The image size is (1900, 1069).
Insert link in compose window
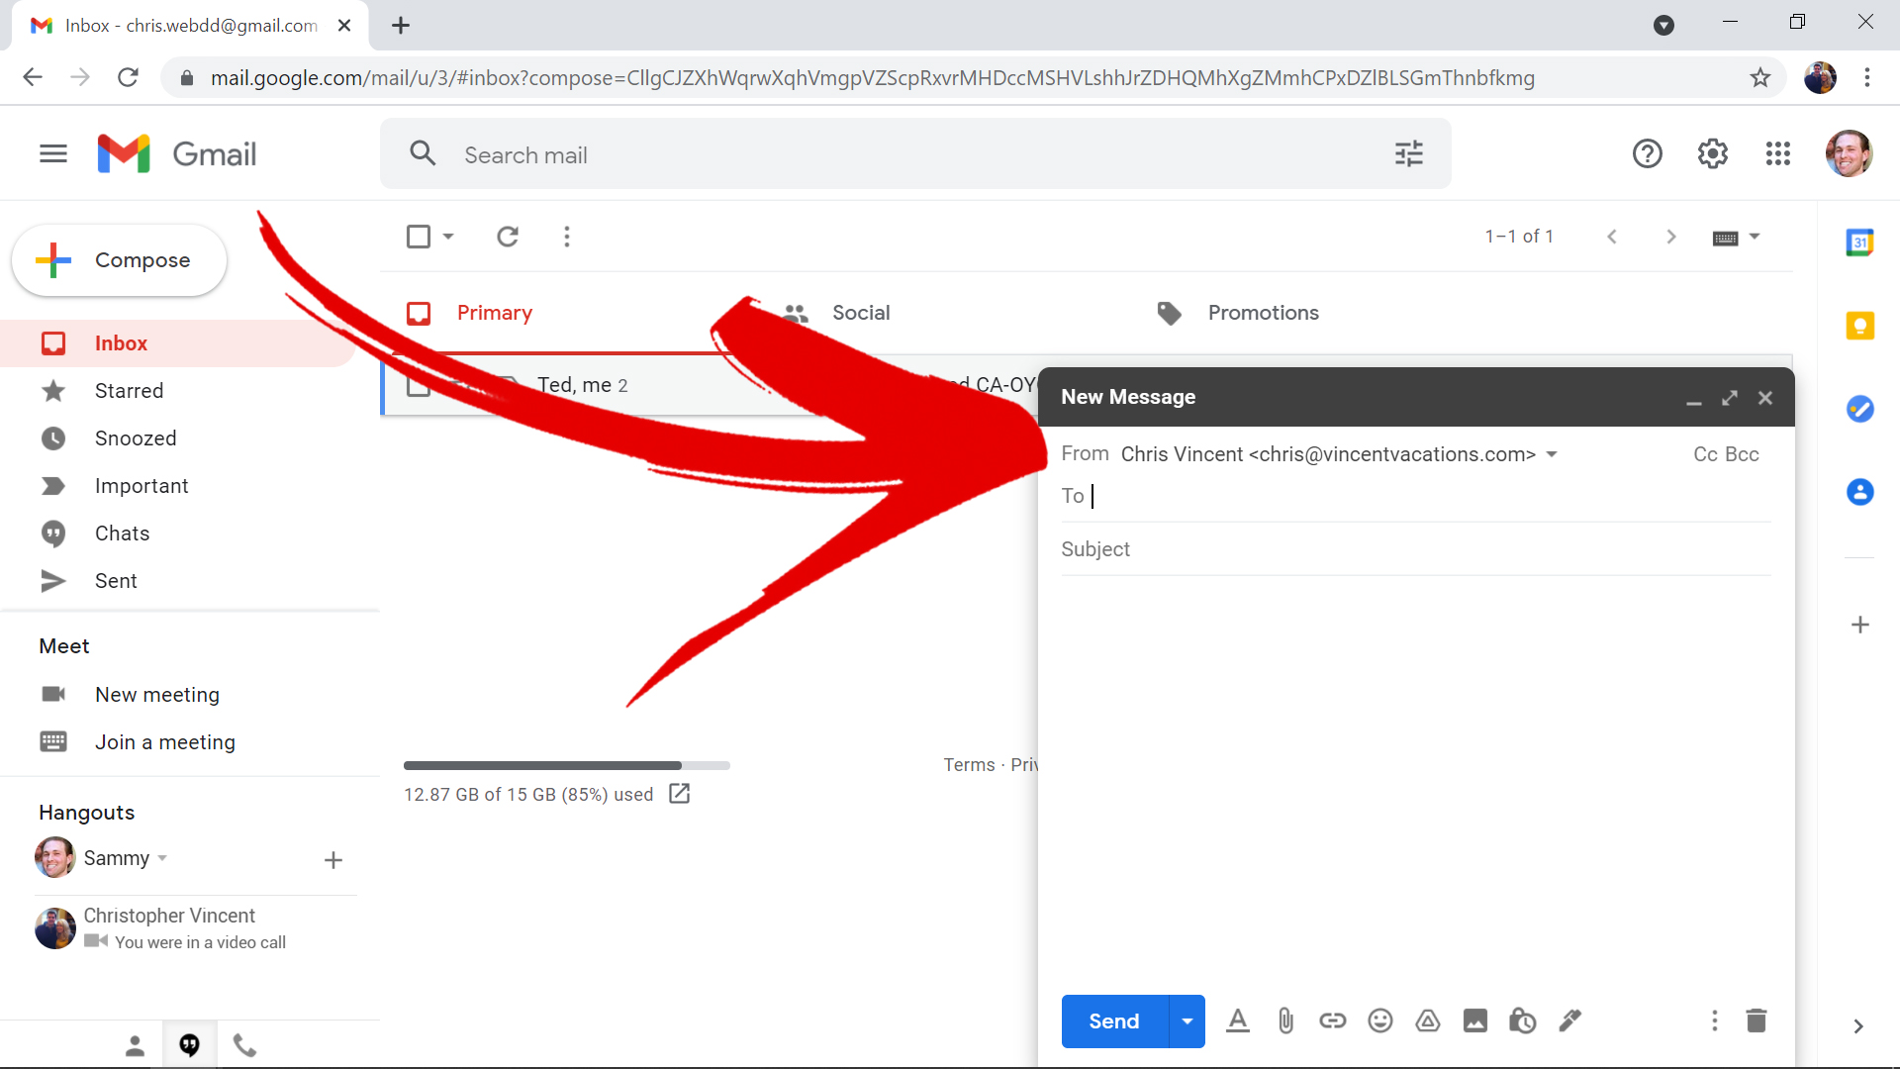click(1333, 1020)
